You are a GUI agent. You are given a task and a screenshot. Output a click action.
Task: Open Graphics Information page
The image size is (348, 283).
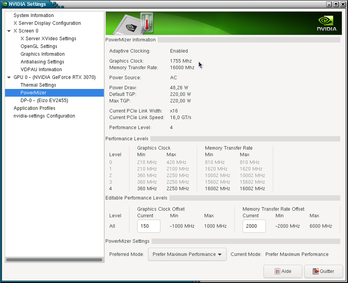(x=43, y=54)
